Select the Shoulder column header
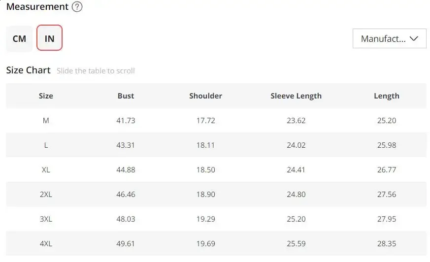 click(x=205, y=96)
